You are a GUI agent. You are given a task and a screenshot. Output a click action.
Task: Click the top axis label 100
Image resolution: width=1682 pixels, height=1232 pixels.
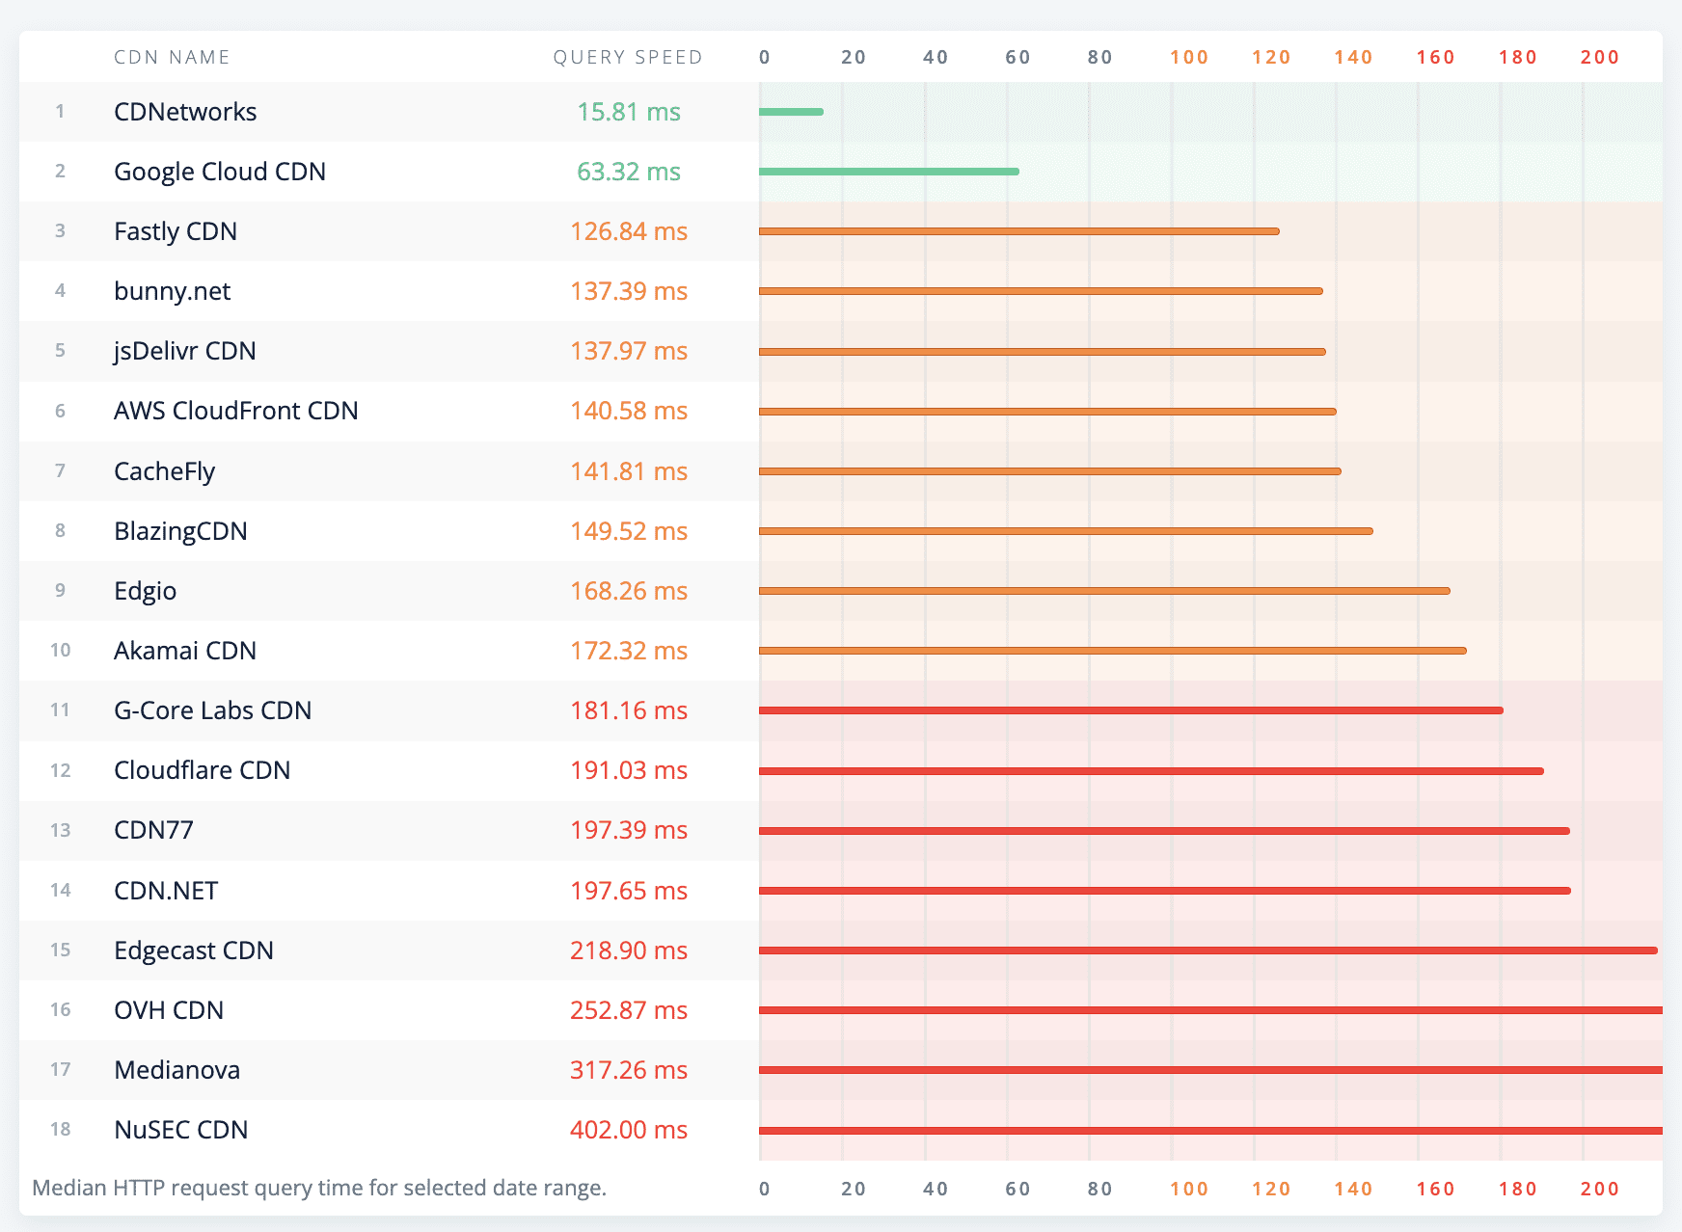pyautogui.click(x=1189, y=57)
